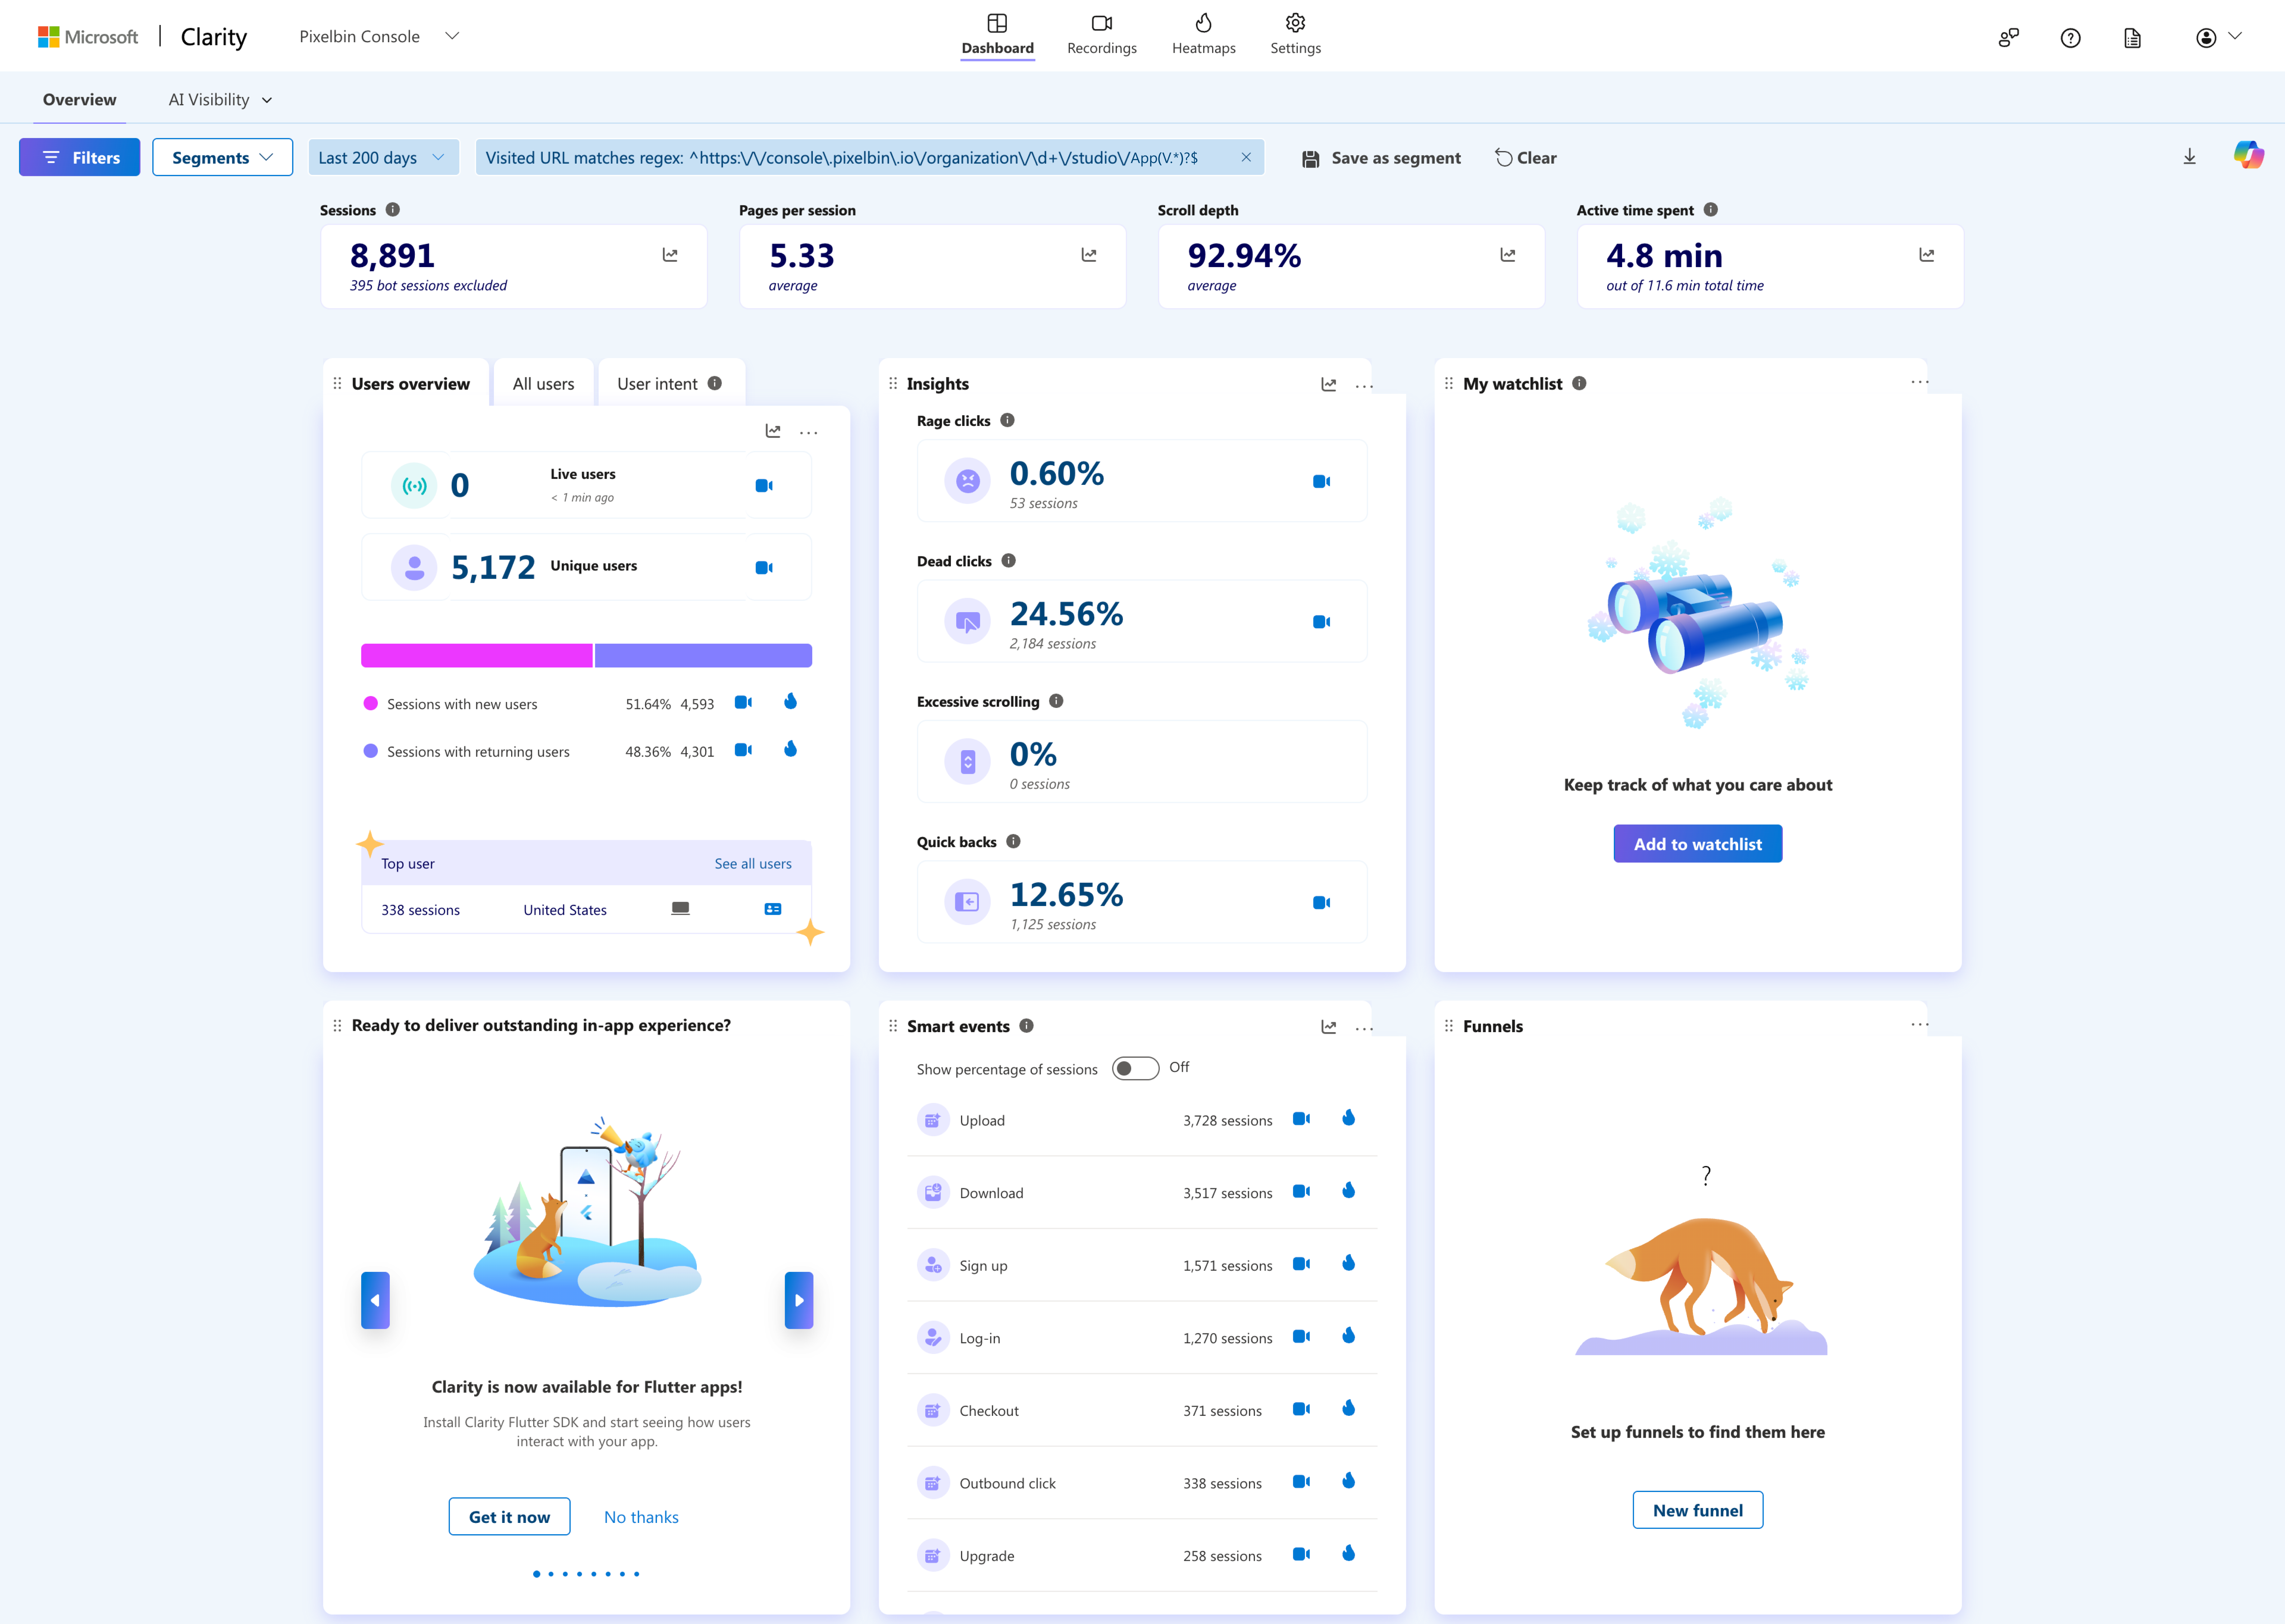Expand the AI Visibility menu
This screenshot has height=1624, width=2285.
tap(220, 100)
